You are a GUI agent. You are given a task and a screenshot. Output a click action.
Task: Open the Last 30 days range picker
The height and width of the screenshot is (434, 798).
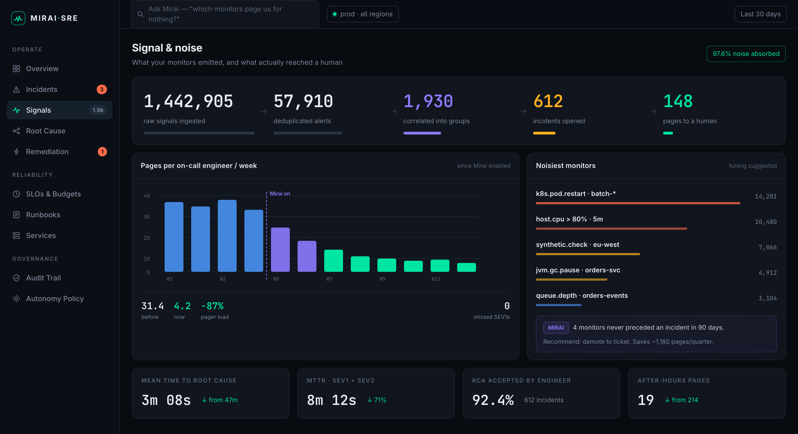pyautogui.click(x=761, y=14)
